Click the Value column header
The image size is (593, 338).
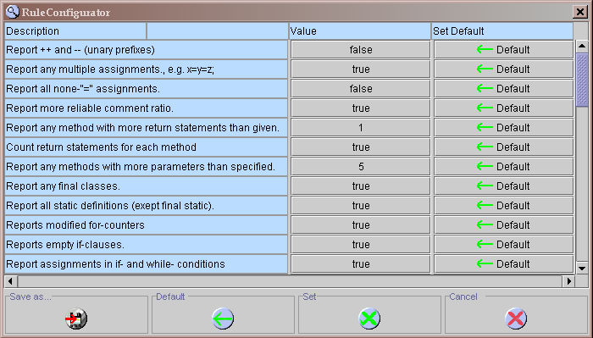click(360, 31)
